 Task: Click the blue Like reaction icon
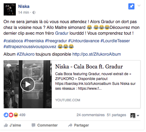[6, 115]
